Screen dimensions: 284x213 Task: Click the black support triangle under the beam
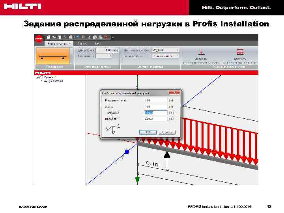(167, 155)
